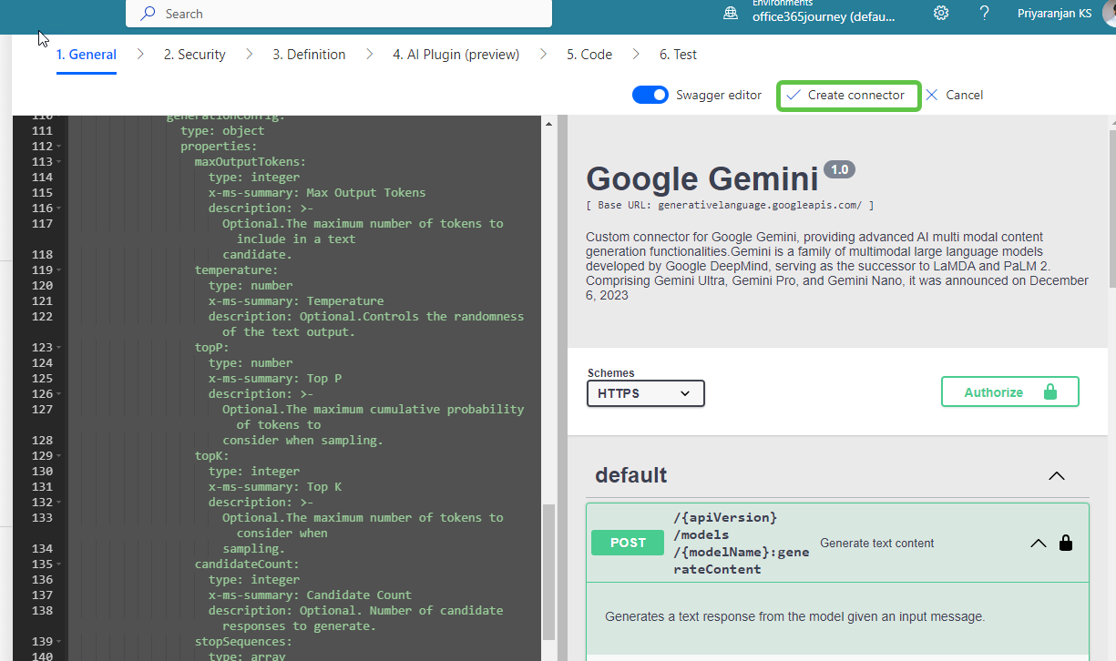Switch to the 2. Security tab
Image resolution: width=1116 pixels, height=661 pixels.
(194, 55)
